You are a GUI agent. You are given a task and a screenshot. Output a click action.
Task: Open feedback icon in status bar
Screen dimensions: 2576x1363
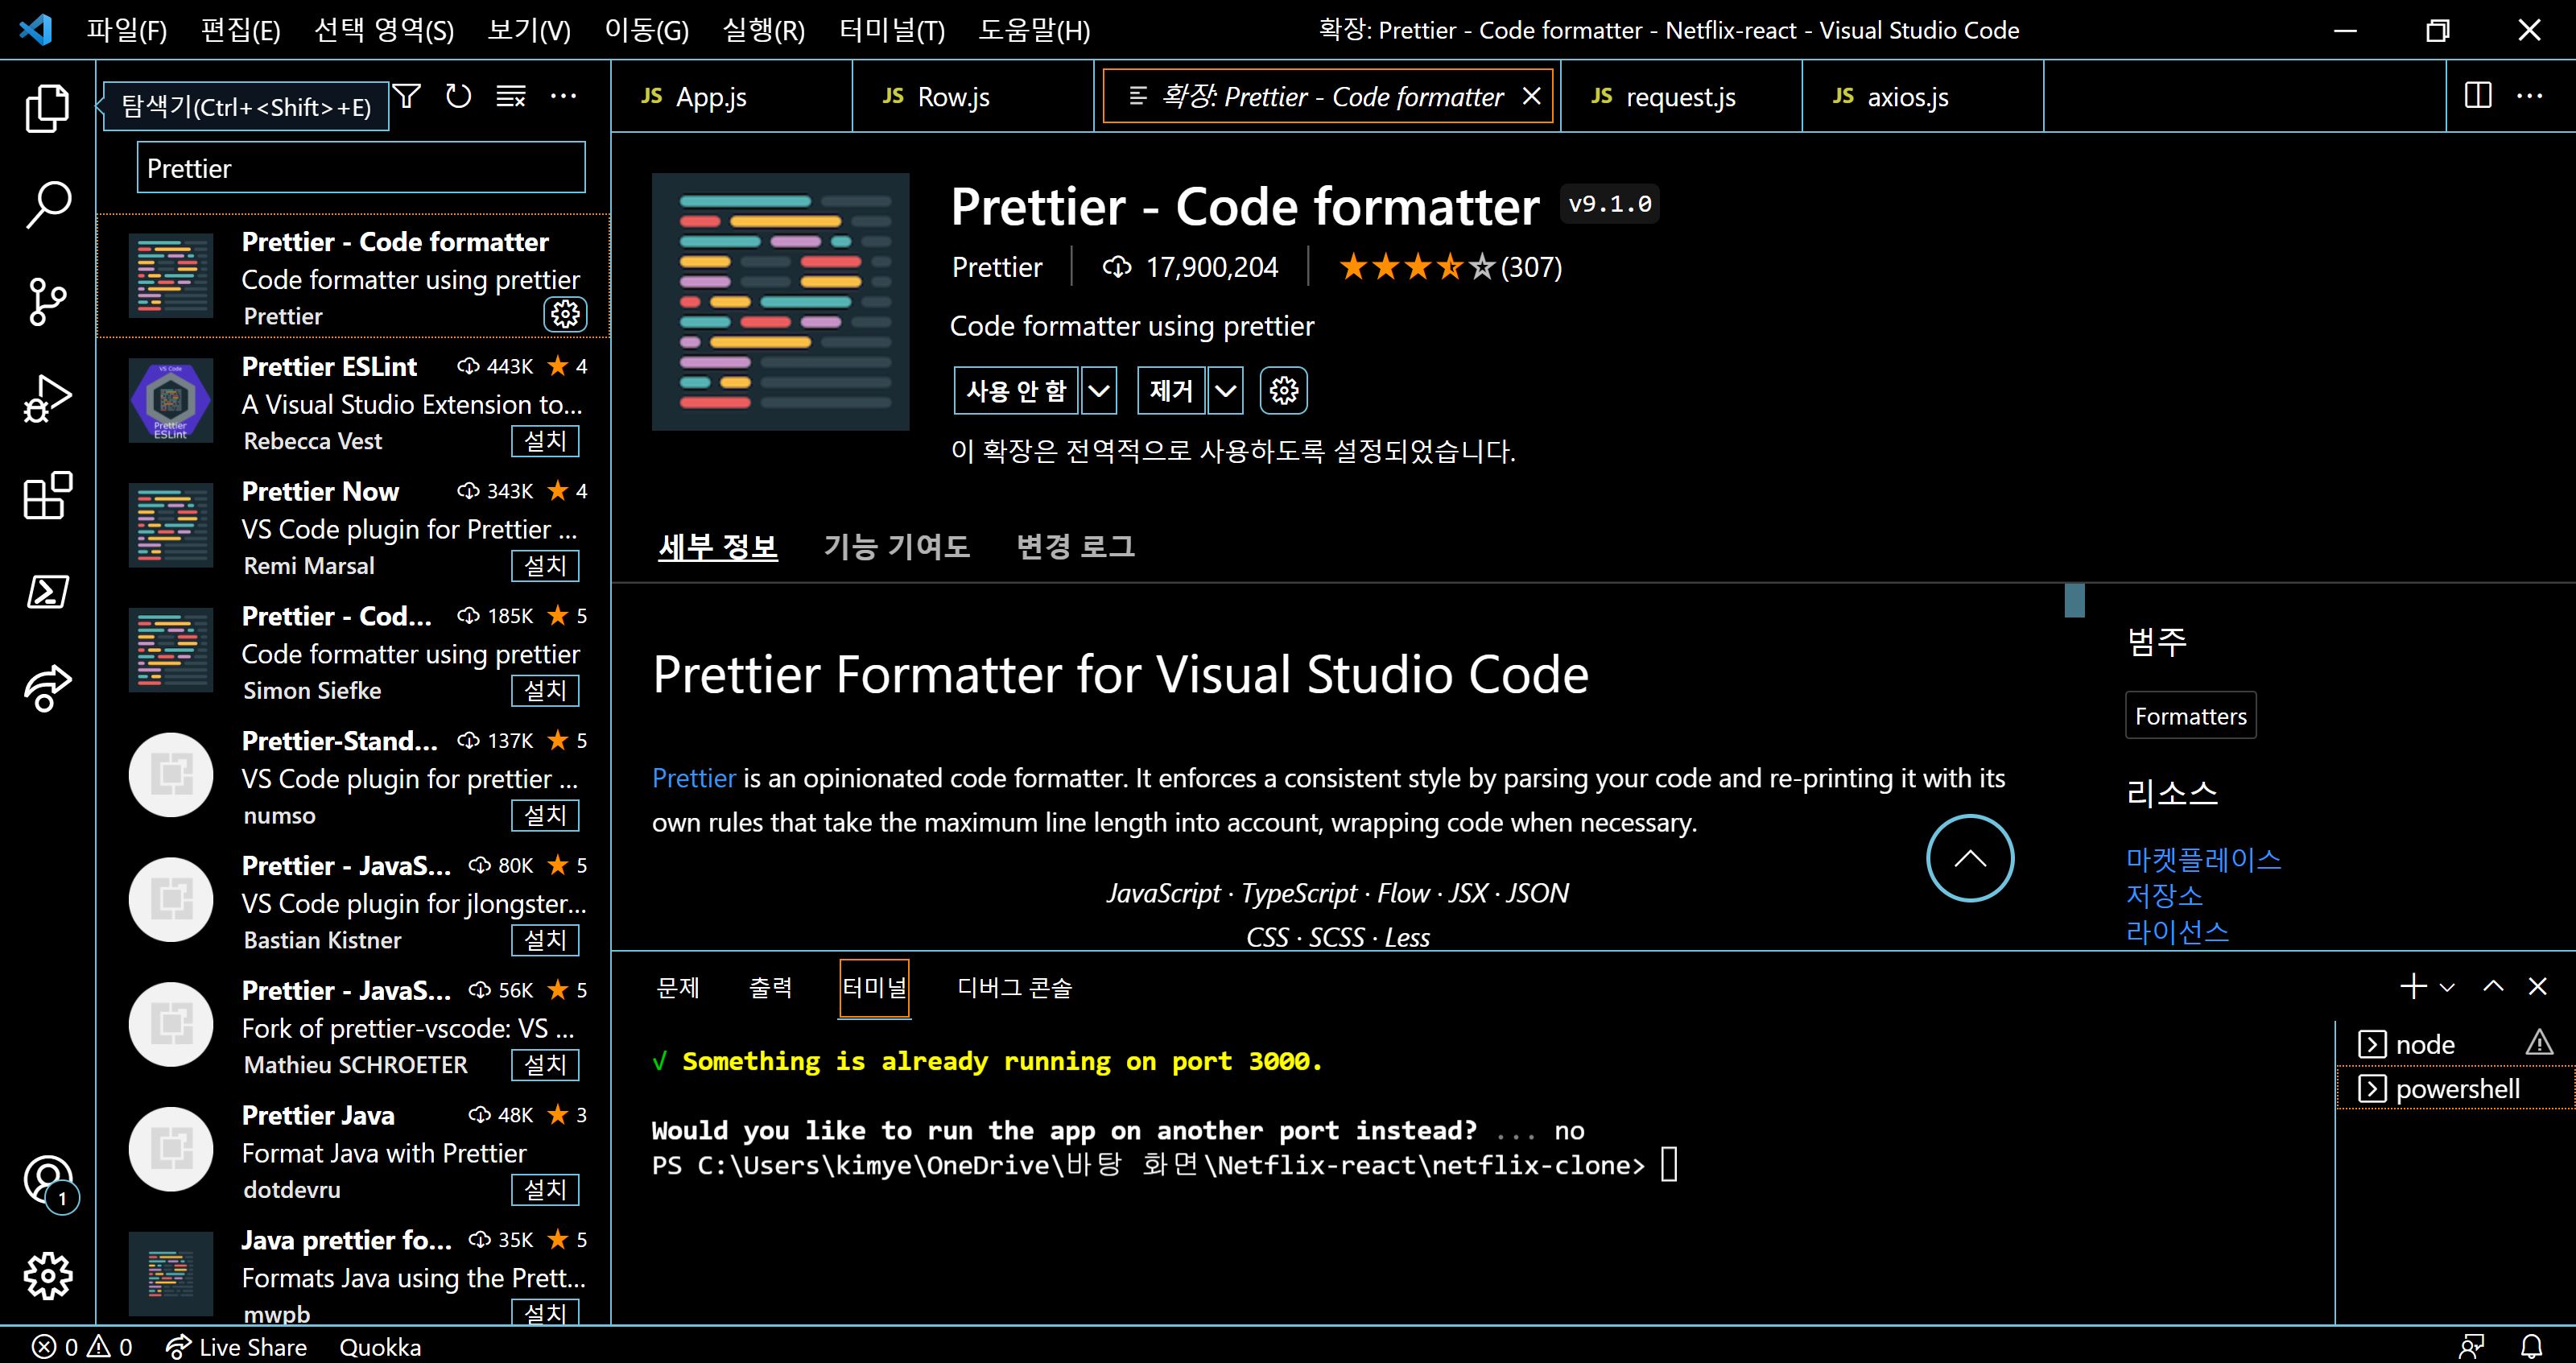coord(2472,1347)
